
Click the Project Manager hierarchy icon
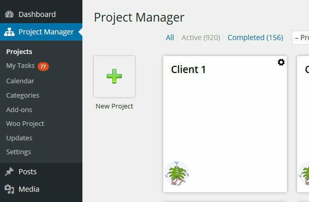click(x=9, y=32)
